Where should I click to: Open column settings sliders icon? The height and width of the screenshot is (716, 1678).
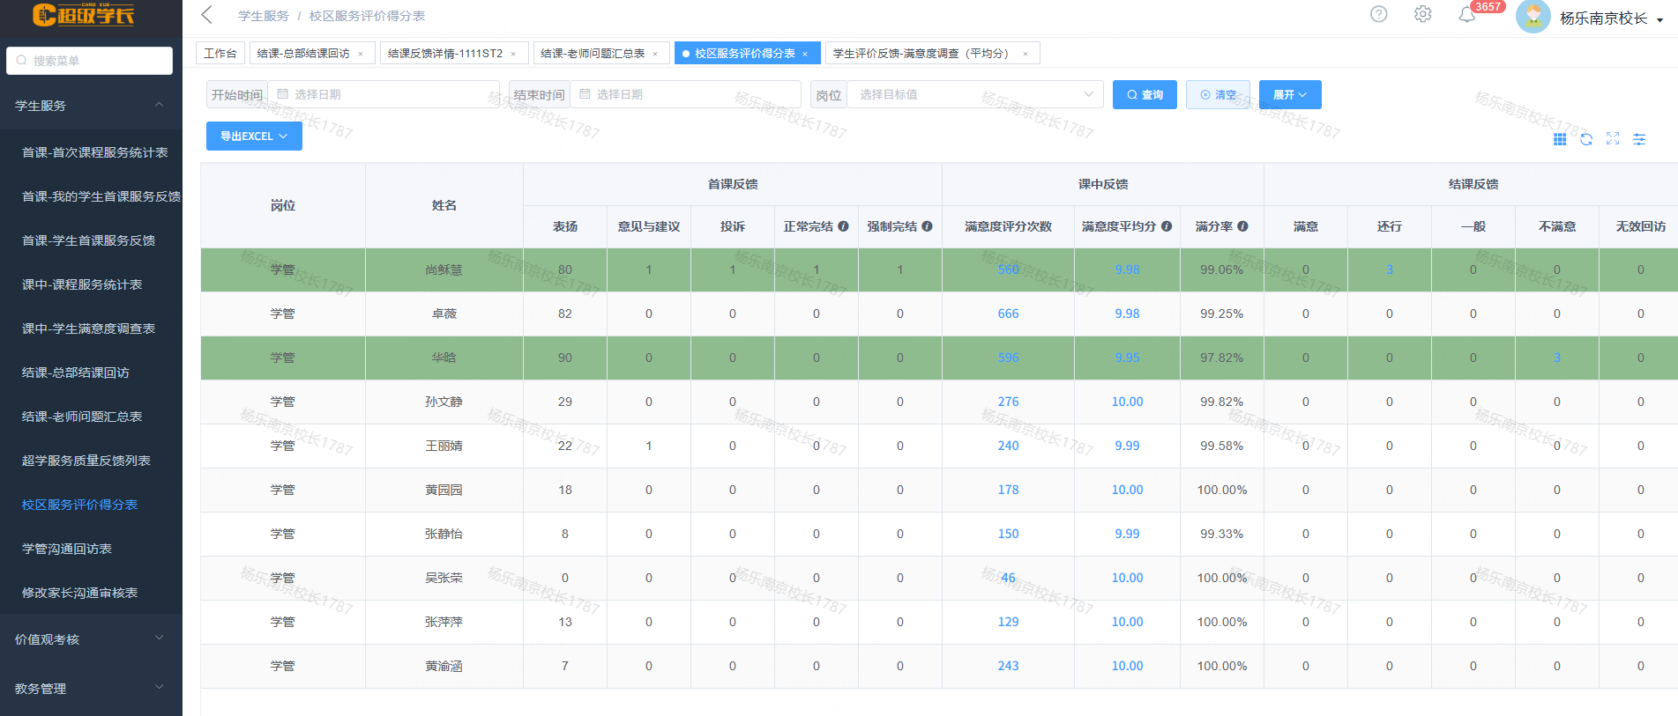click(1639, 139)
